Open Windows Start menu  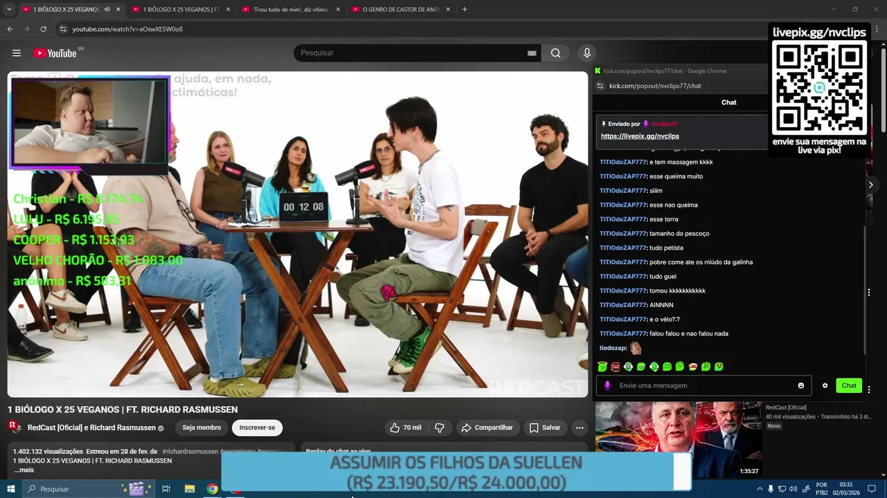coord(10,489)
